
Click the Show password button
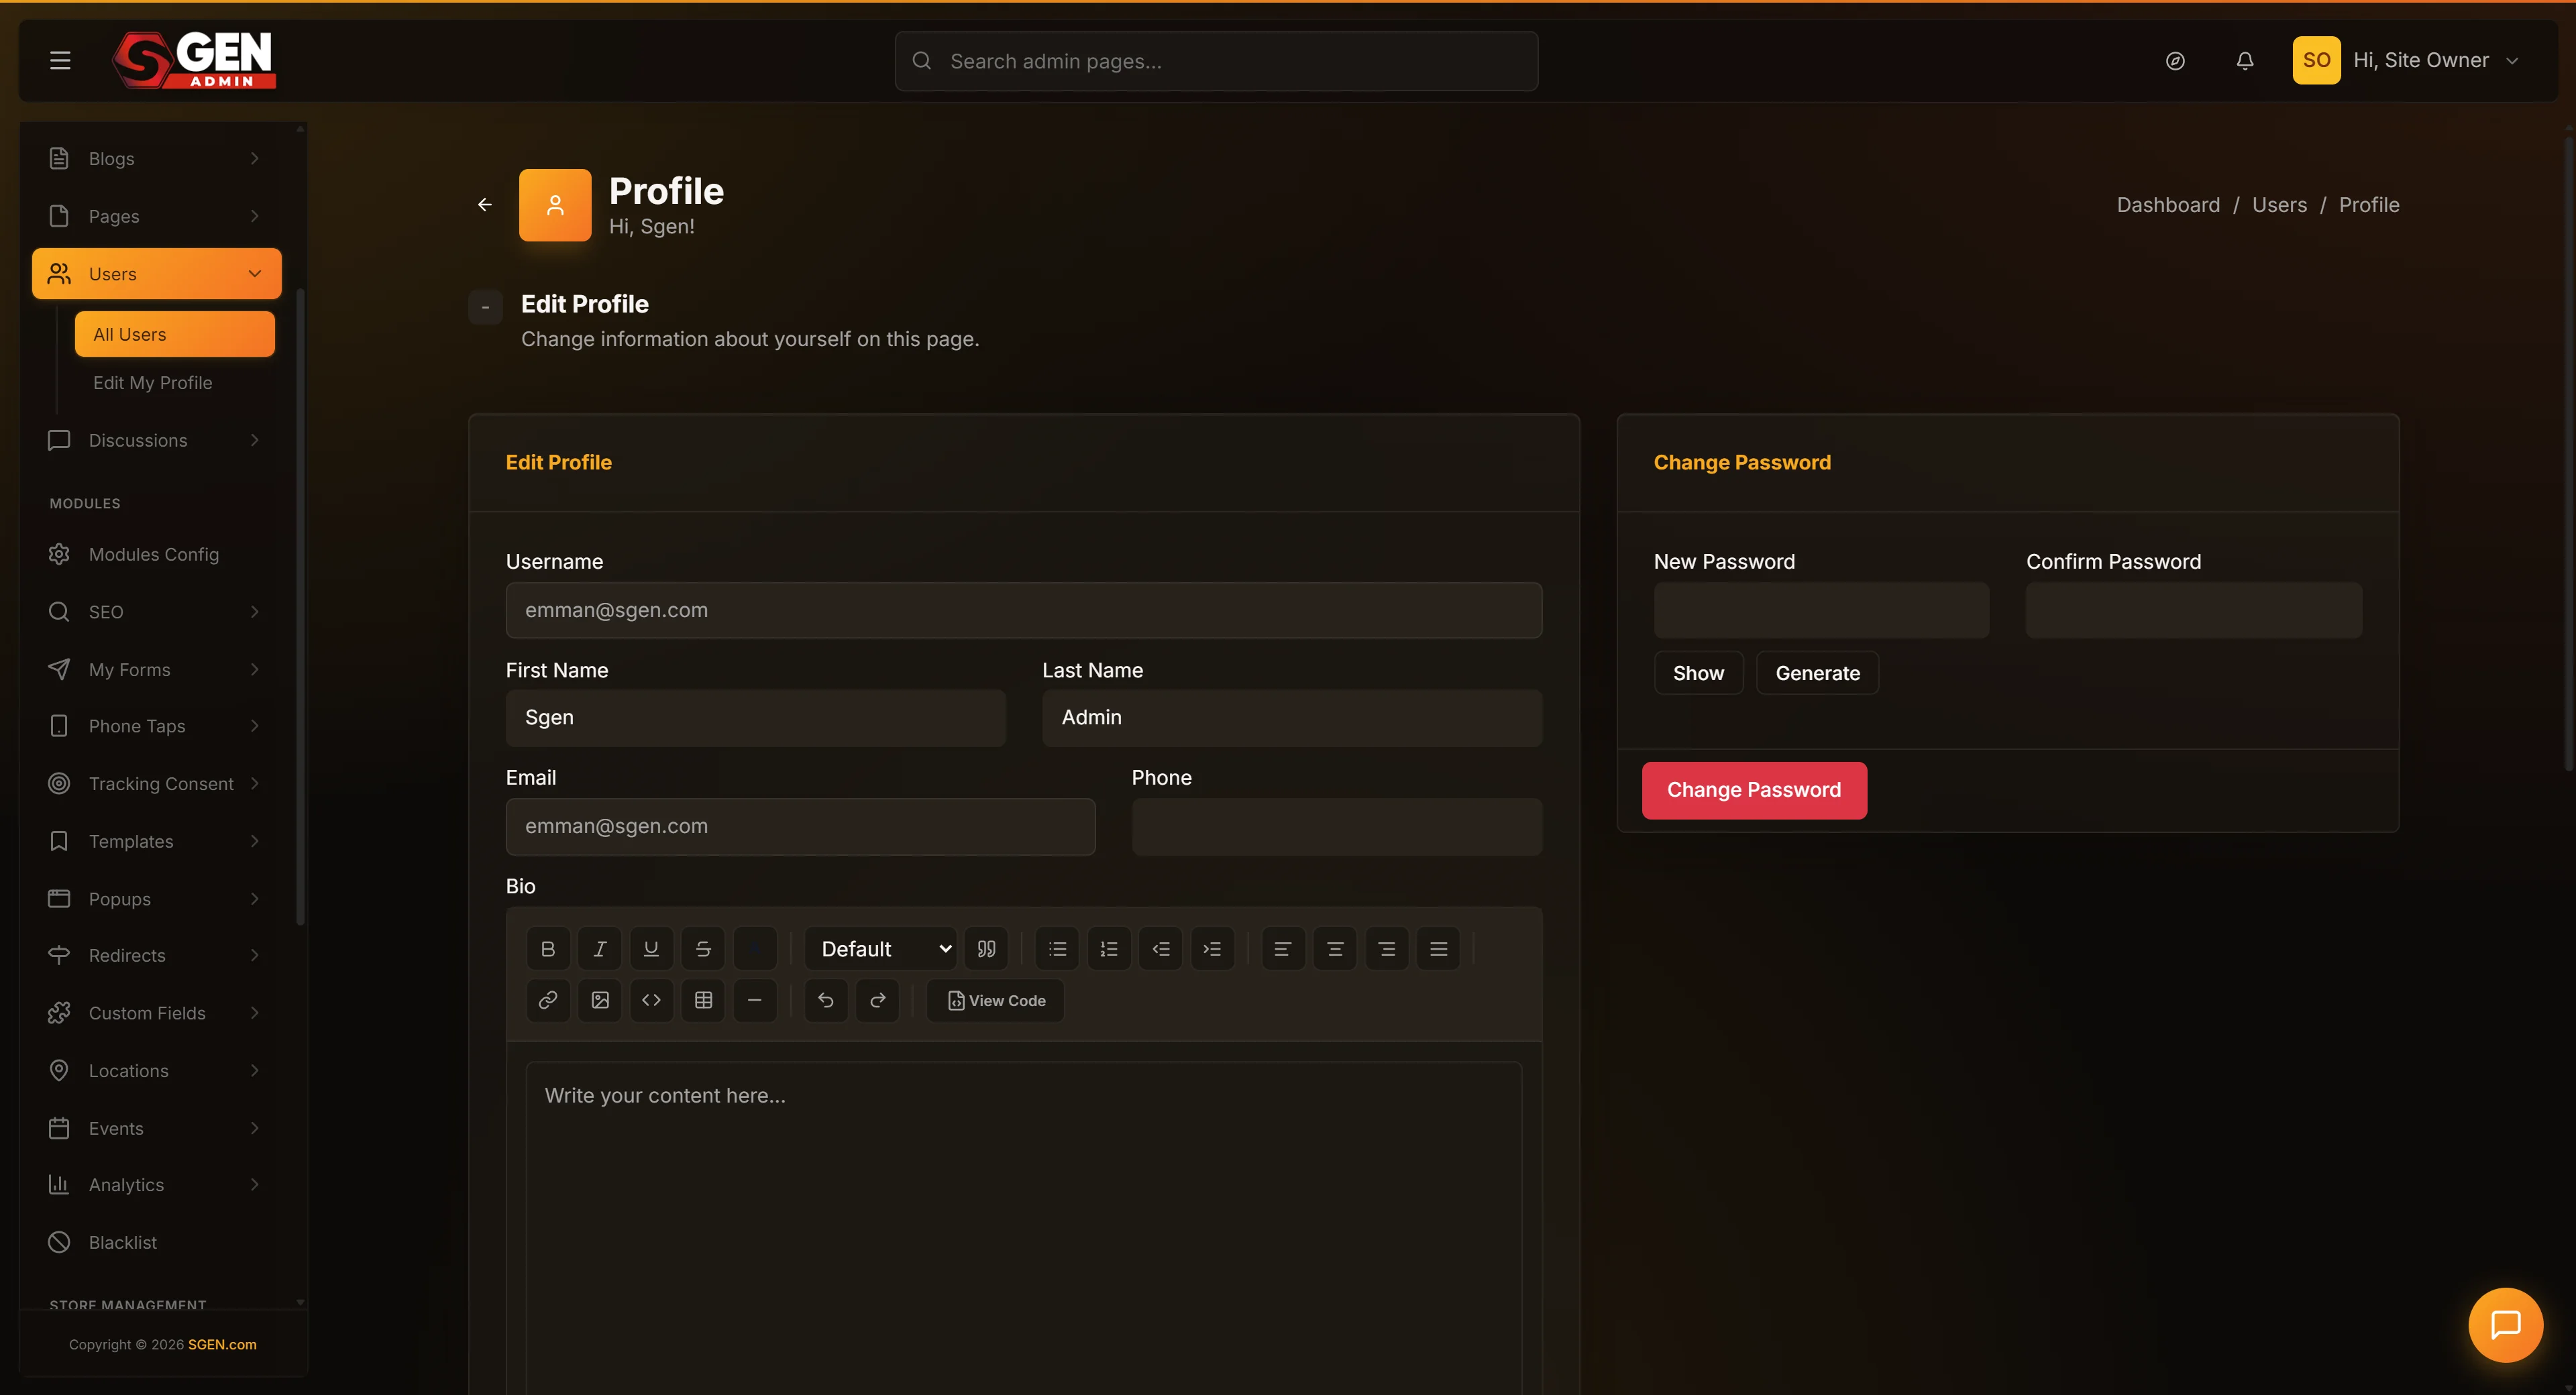click(1698, 673)
